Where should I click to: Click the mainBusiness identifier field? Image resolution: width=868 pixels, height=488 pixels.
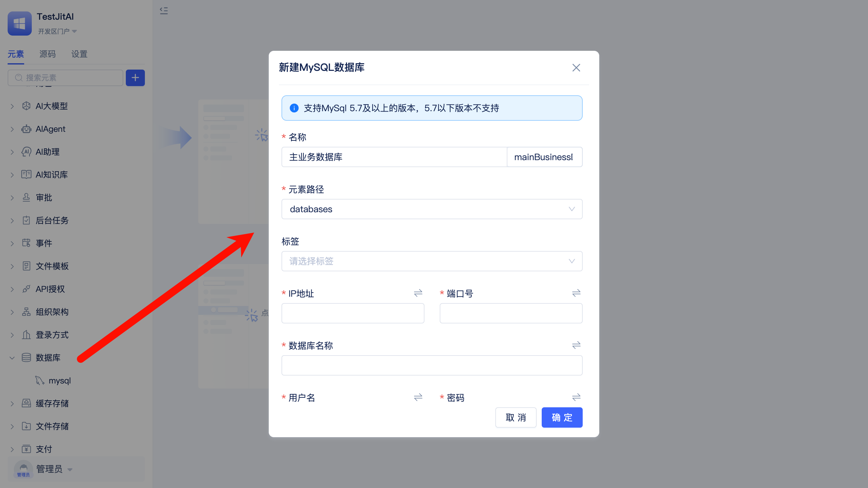click(545, 157)
